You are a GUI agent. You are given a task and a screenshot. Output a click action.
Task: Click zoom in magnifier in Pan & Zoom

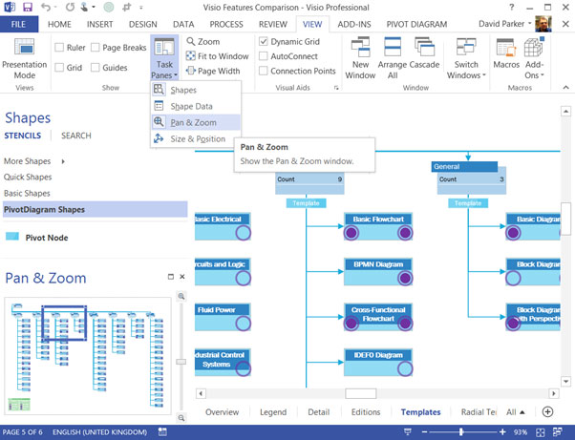coord(181,296)
